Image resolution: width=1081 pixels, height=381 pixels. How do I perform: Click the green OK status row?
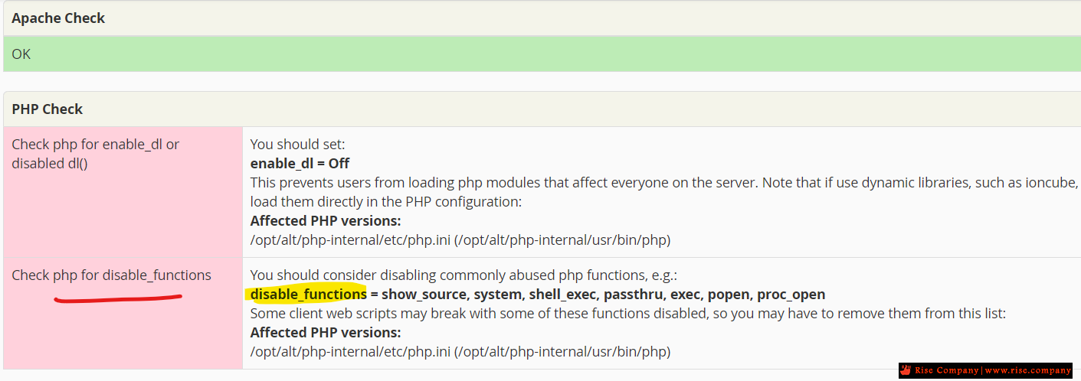pos(542,54)
